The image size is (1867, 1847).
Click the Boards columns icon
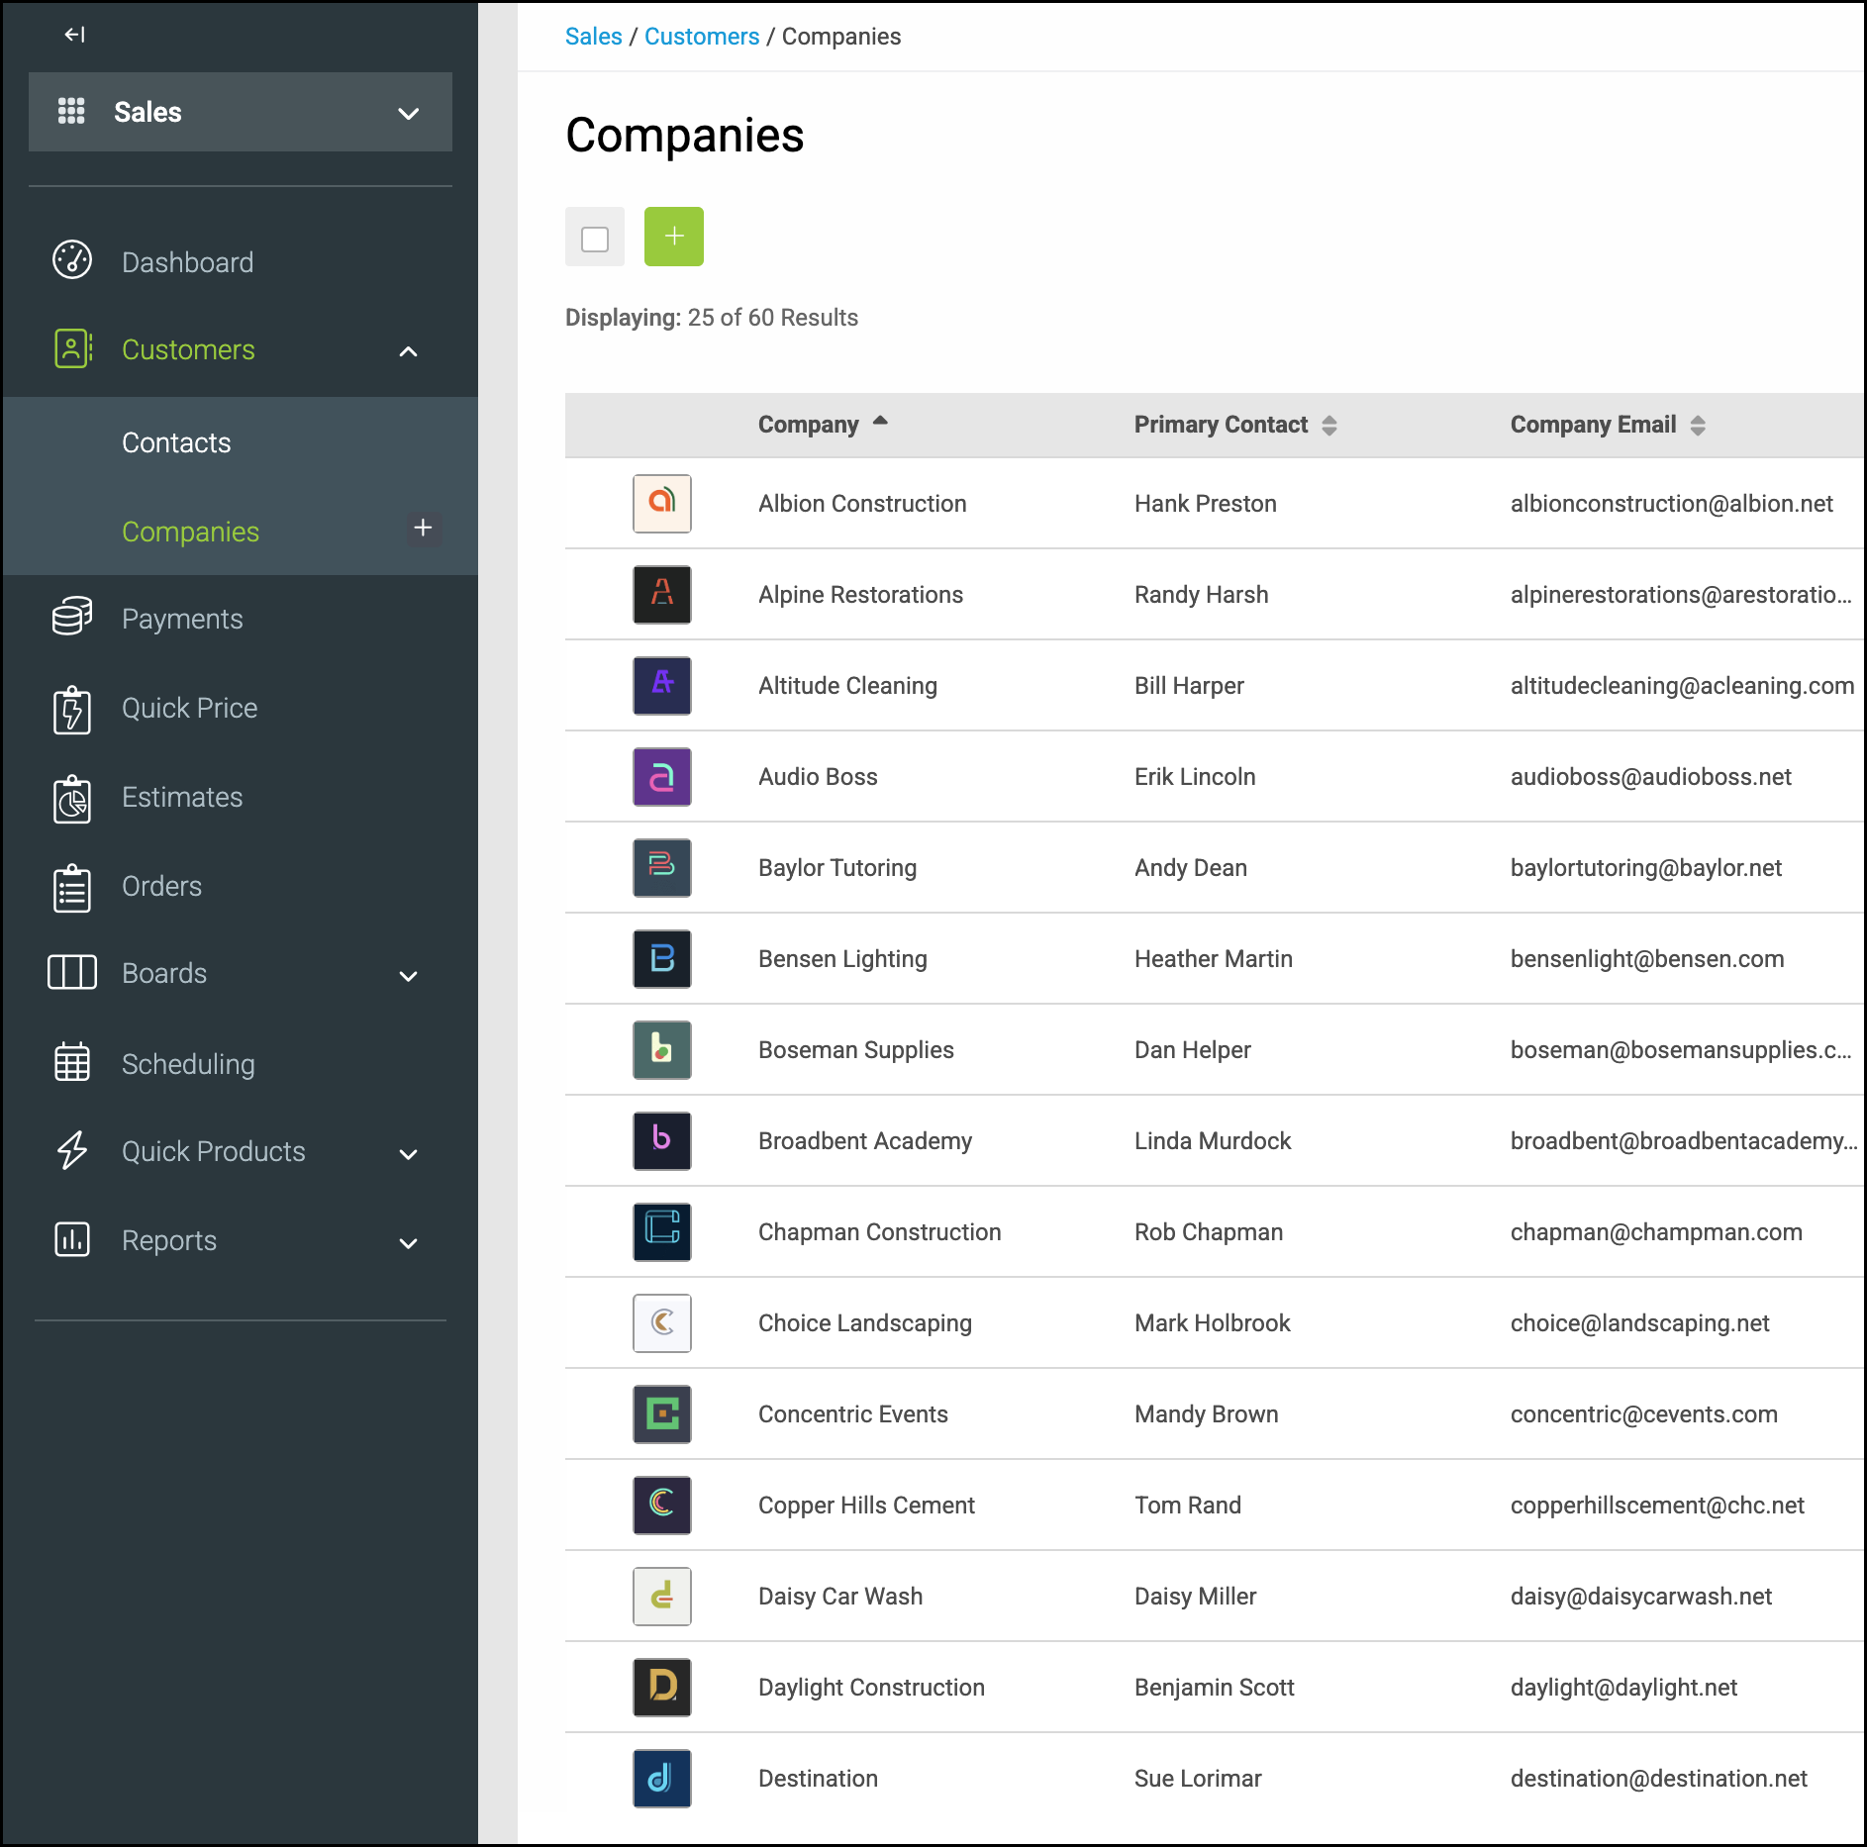(72, 973)
